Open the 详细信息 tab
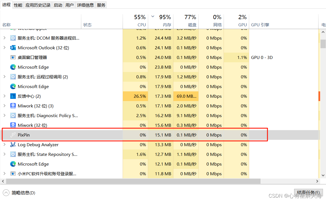 coord(85,5)
